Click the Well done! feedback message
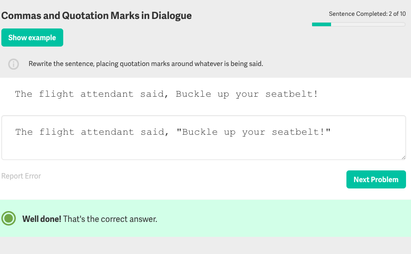411x254 pixels. click(x=89, y=219)
